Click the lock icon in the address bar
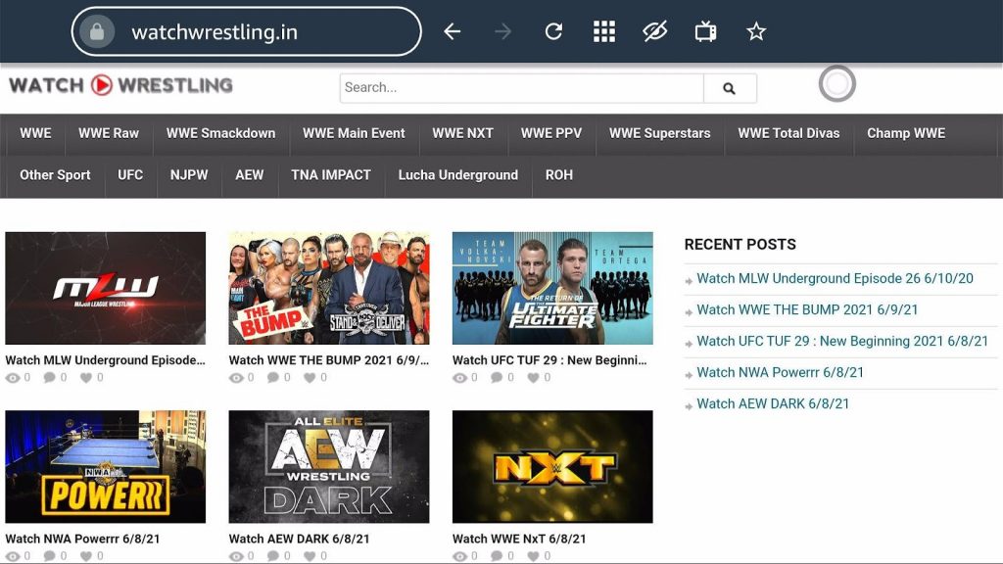1003x564 pixels. [97, 31]
